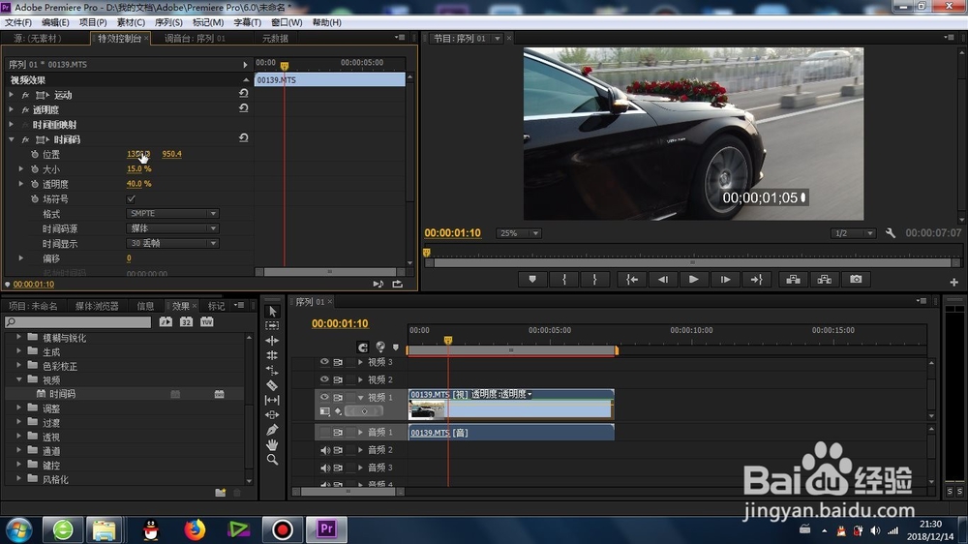Image resolution: width=968 pixels, height=544 pixels.
Task: Select the Ripple Edit tool
Action: tap(272, 341)
